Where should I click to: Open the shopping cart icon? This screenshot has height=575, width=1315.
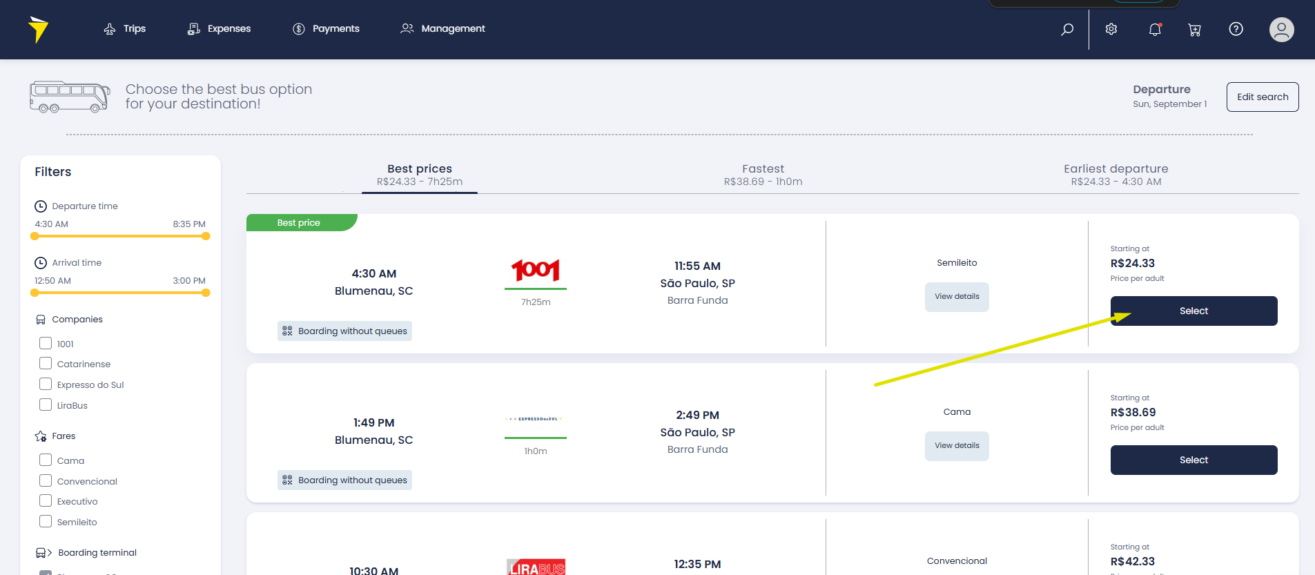click(1194, 30)
